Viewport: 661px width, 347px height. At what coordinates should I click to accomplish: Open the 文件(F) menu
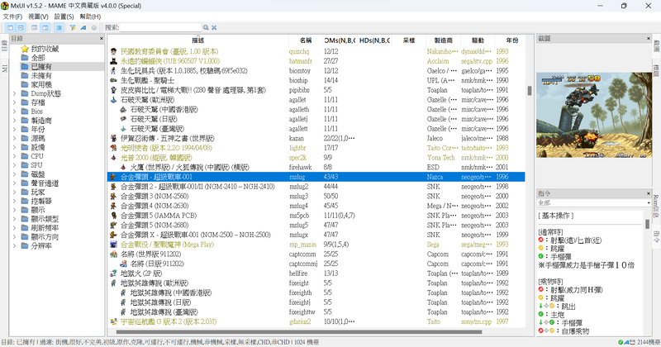point(12,17)
